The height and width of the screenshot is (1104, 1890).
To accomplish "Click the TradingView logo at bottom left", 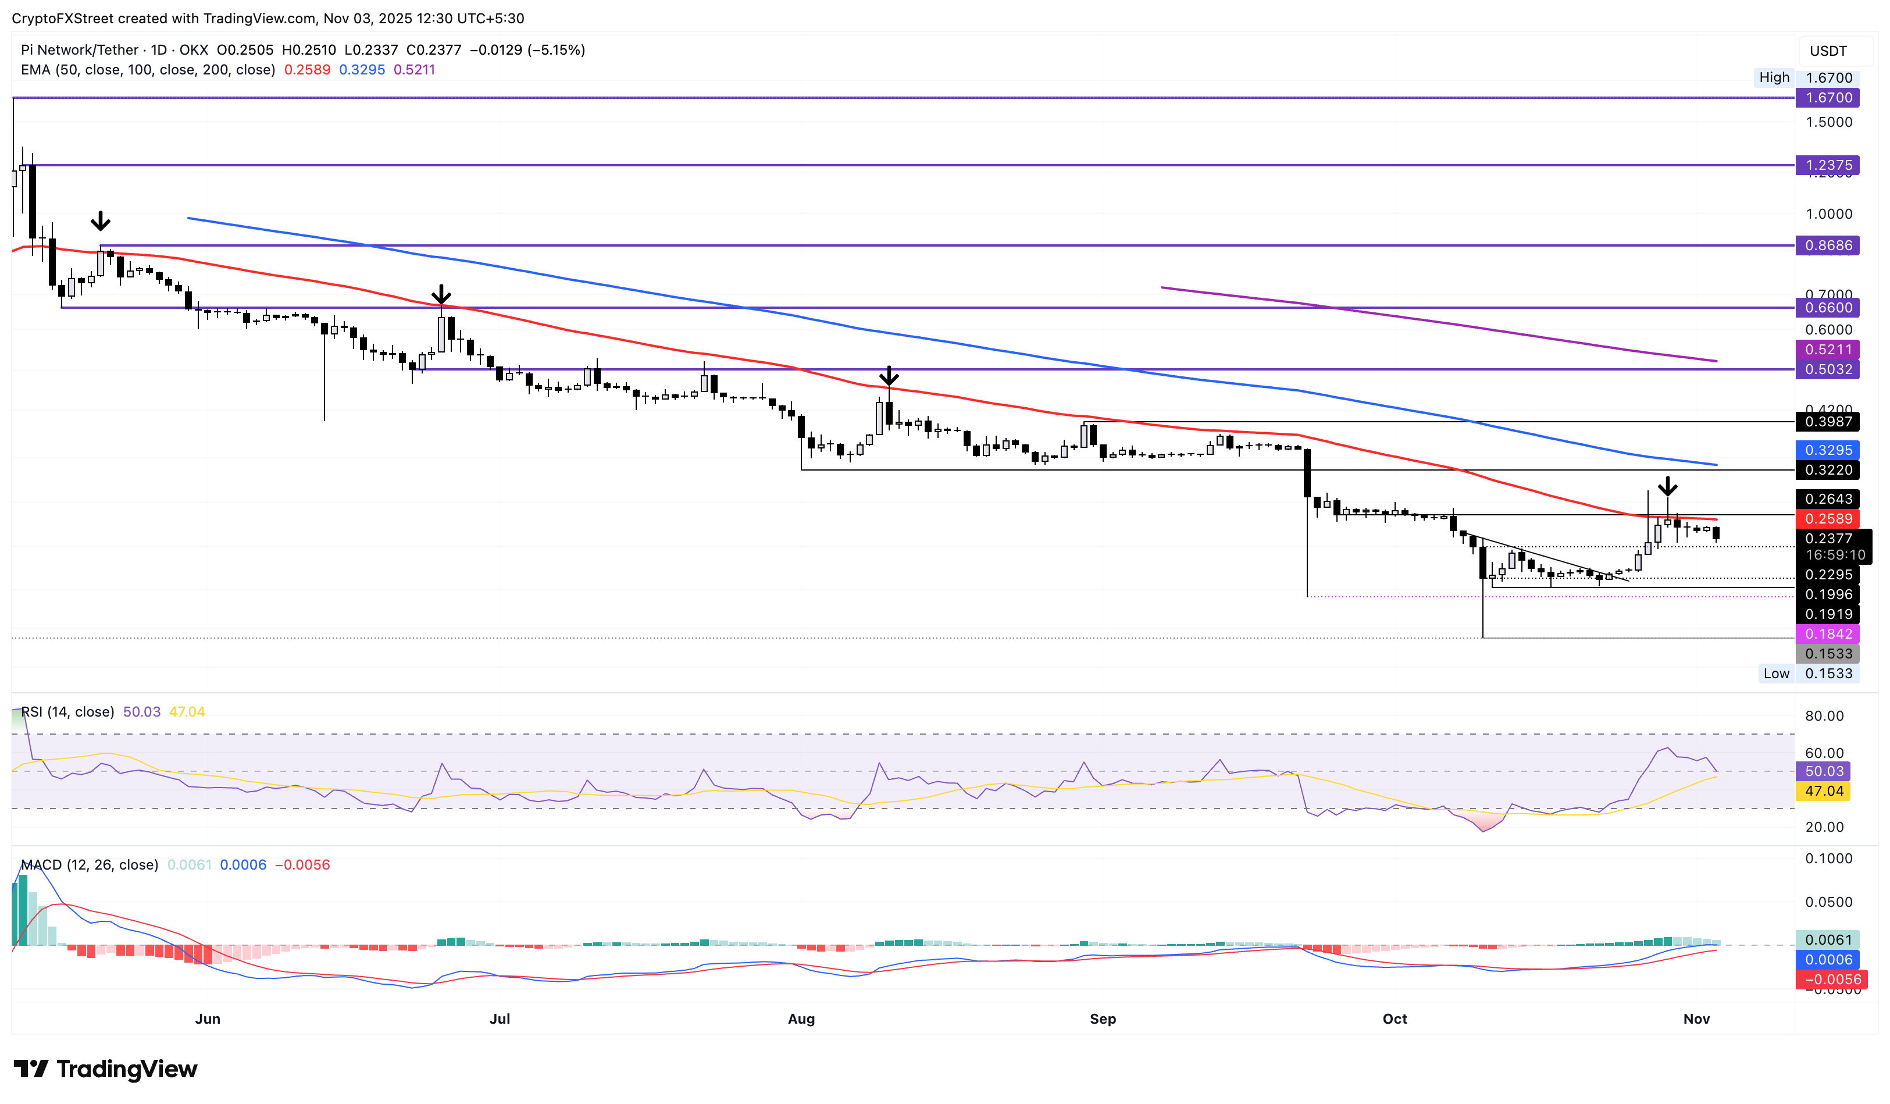I will [105, 1069].
